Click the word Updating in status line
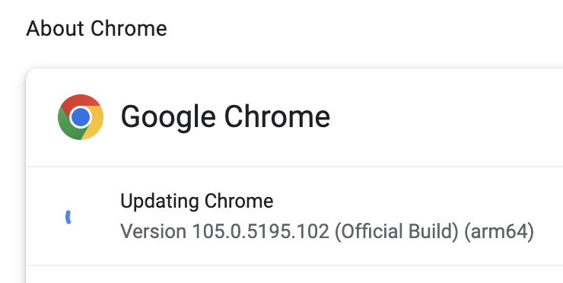 (x=160, y=202)
